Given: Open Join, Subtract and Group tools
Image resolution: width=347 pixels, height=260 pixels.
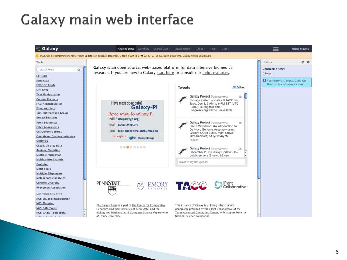Looking at the screenshot, I should pos(52,113).
